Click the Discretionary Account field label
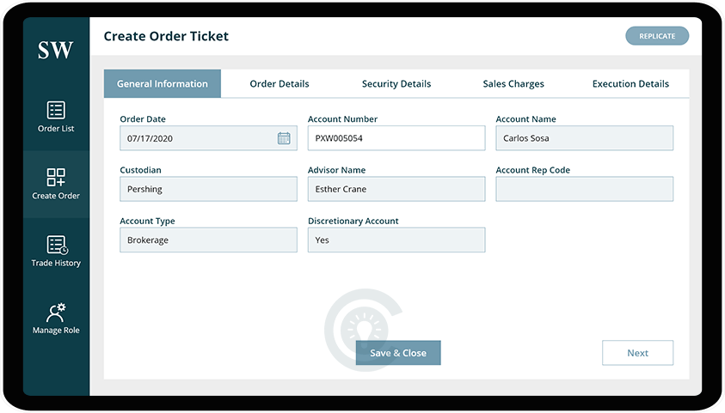 (x=353, y=221)
